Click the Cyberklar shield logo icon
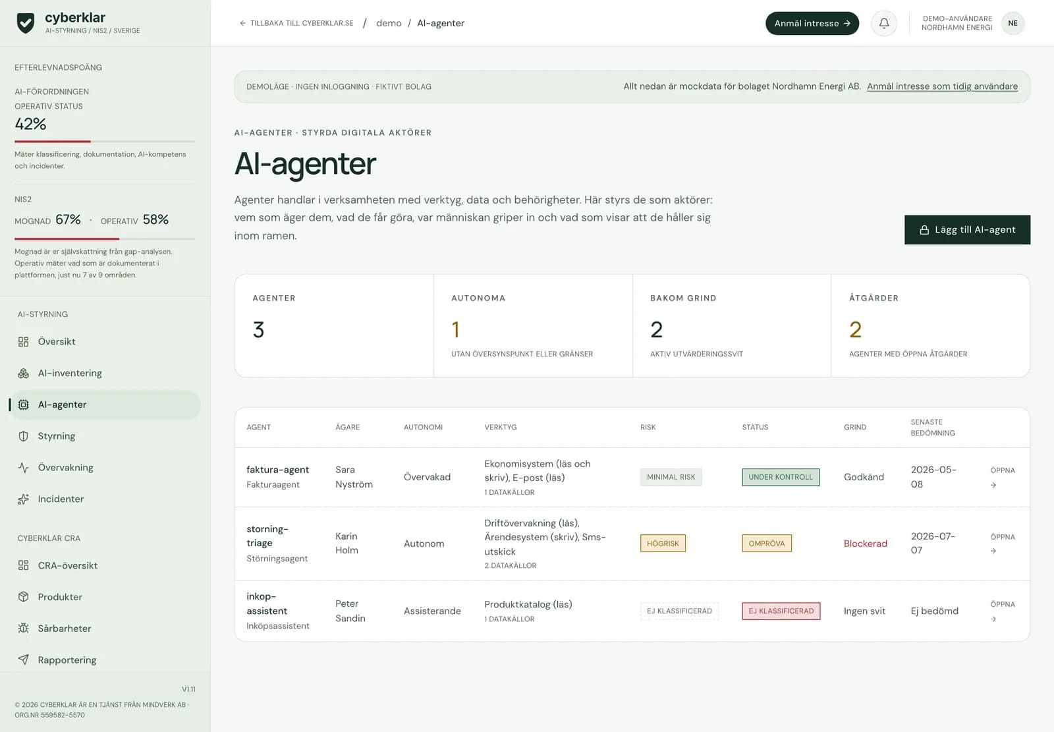Viewport: 1054px width, 732px height. pyautogui.click(x=26, y=23)
